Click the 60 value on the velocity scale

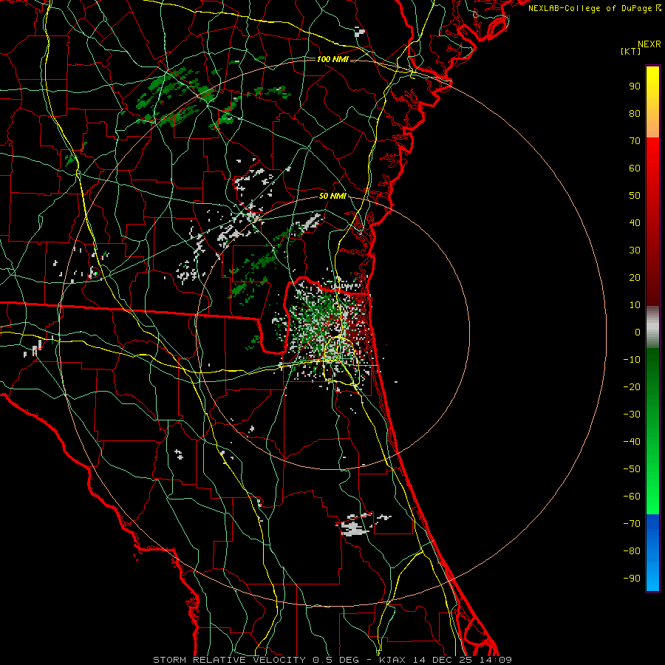click(635, 168)
